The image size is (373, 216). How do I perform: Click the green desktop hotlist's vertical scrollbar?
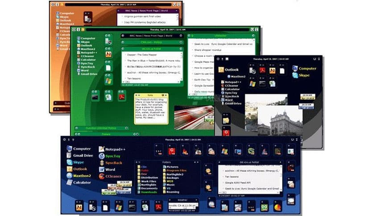[x=182, y=66]
